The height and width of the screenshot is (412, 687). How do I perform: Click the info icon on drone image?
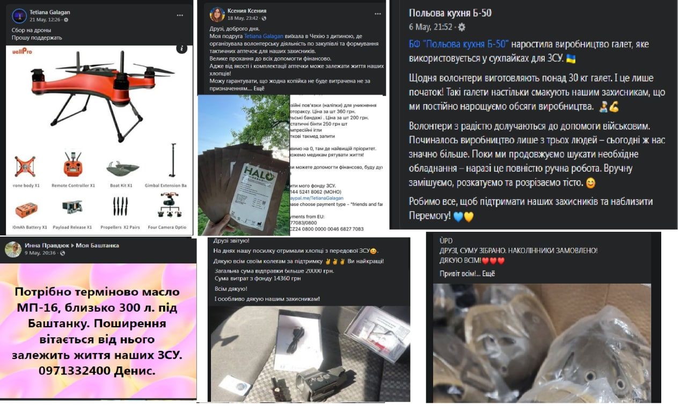pyautogui.click(x=181, y=49)
